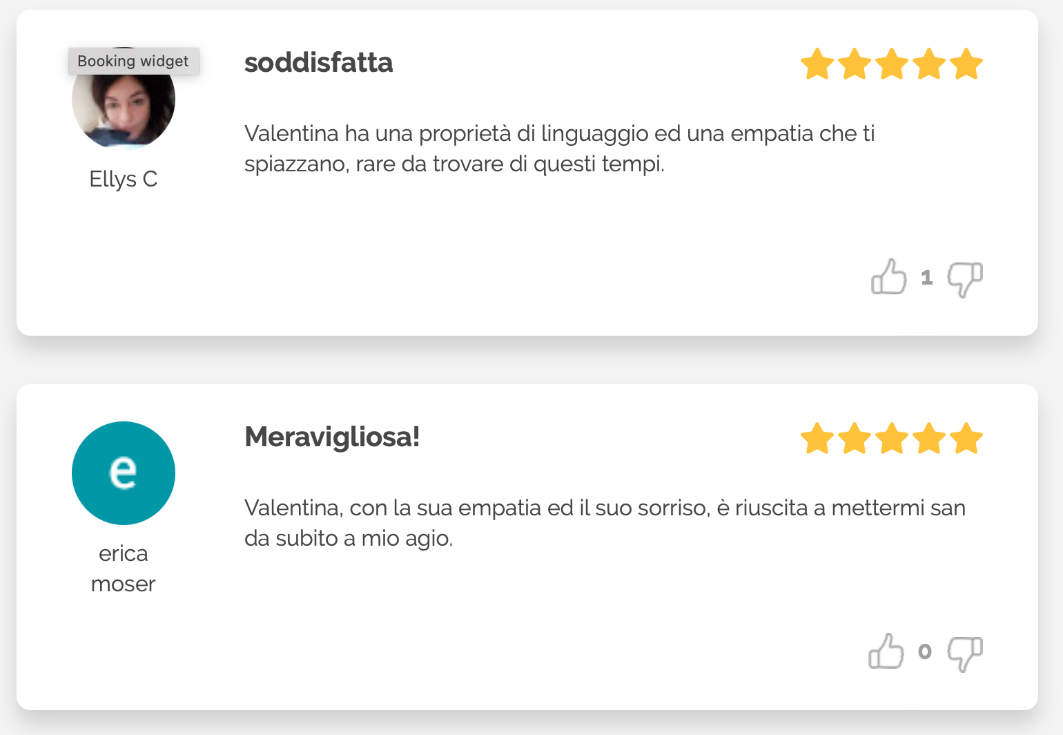Click the like count '0' on erica's review

point(925,652)
